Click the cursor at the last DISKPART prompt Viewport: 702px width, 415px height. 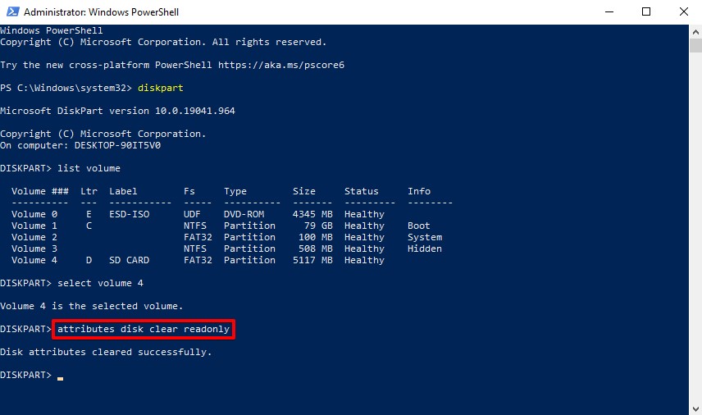pos(61,376)
